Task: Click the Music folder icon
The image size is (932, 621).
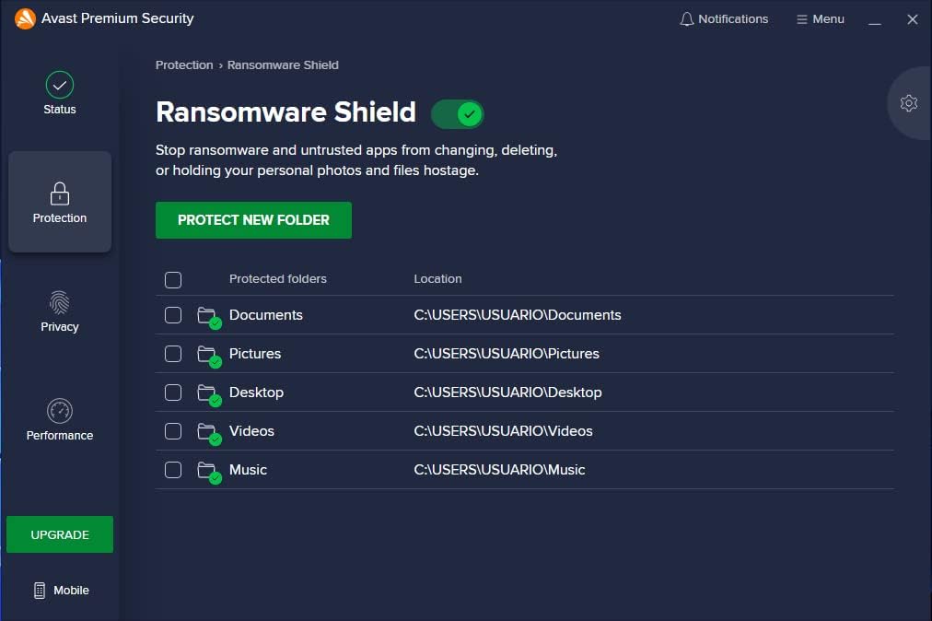Action: pyautogui.click(x=208, y=469)
